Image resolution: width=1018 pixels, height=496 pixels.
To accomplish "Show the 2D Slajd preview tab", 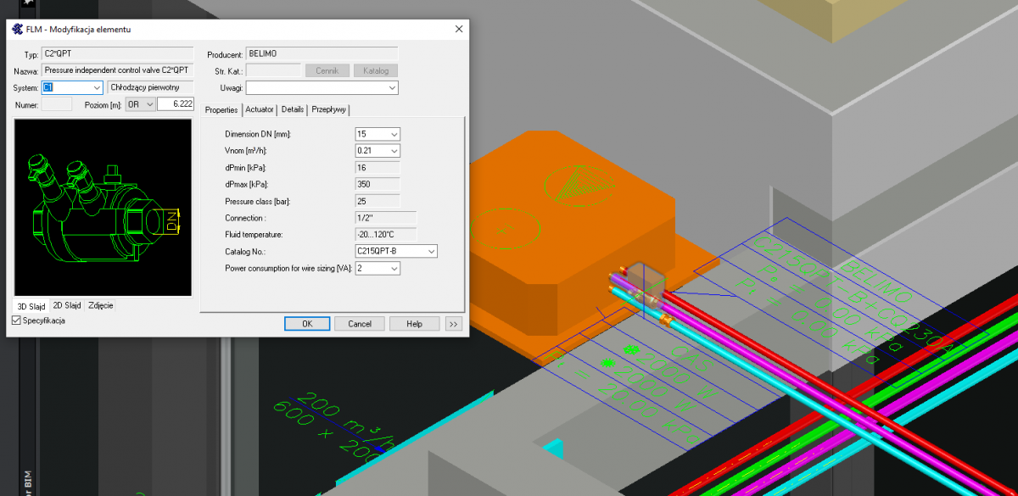I will tap(66, 305).
